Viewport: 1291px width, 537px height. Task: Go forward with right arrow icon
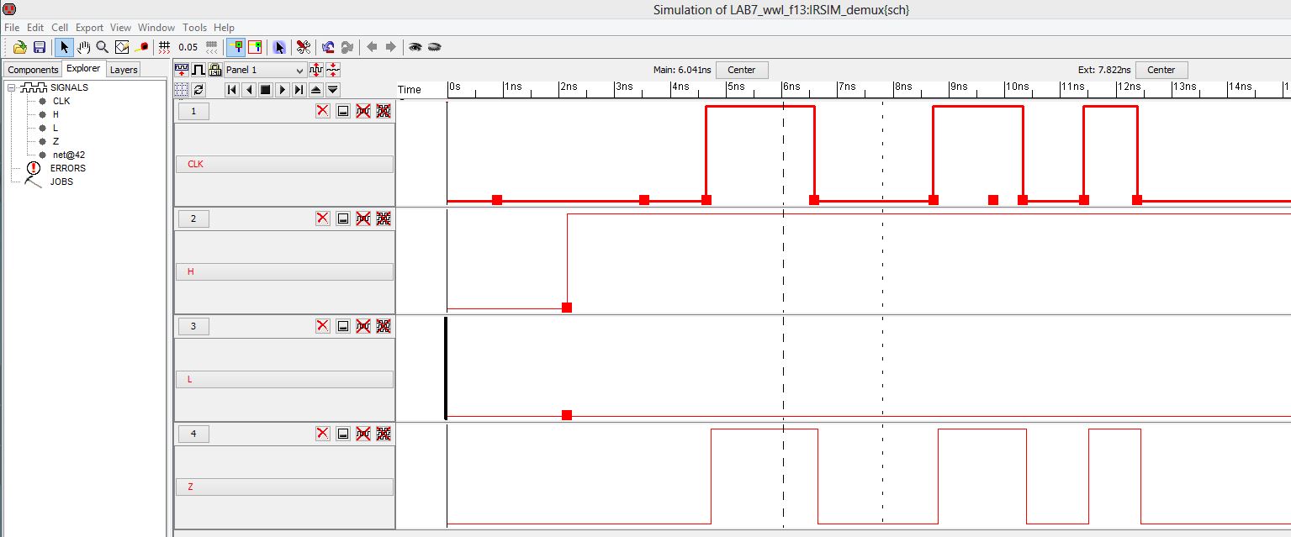tap(390, 47)
